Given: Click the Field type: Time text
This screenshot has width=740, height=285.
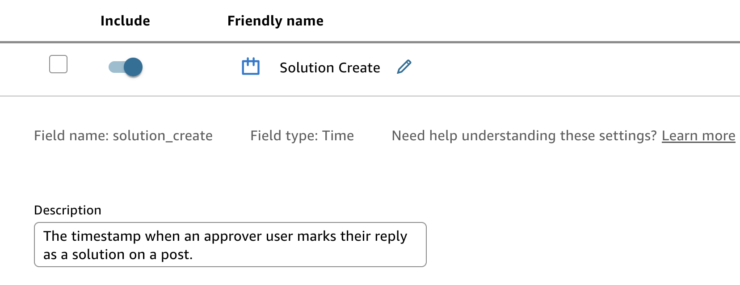Looking at the screenshot, I should tap(302, 135).
